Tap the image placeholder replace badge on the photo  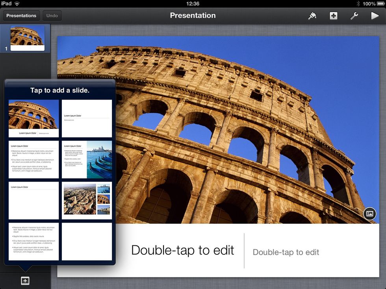(x=369, y=214)
